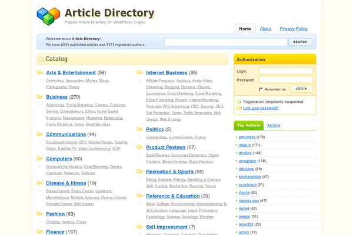View author asingleton's profile
Image resolution: width=353 pixels, height=235 pixels.
pyautogui.click(x=248, y=161)
